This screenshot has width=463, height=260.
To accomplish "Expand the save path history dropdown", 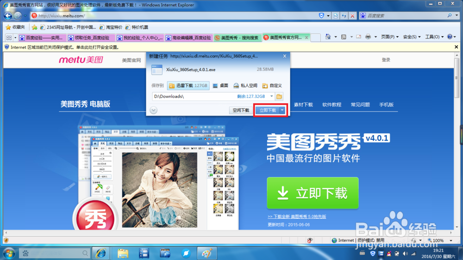I will coord(271,96).
